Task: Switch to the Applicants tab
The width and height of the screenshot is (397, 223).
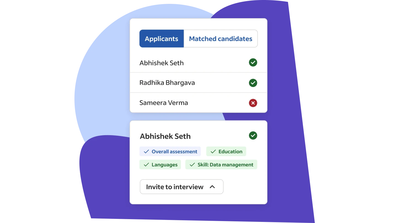Action: coord(162,39)
